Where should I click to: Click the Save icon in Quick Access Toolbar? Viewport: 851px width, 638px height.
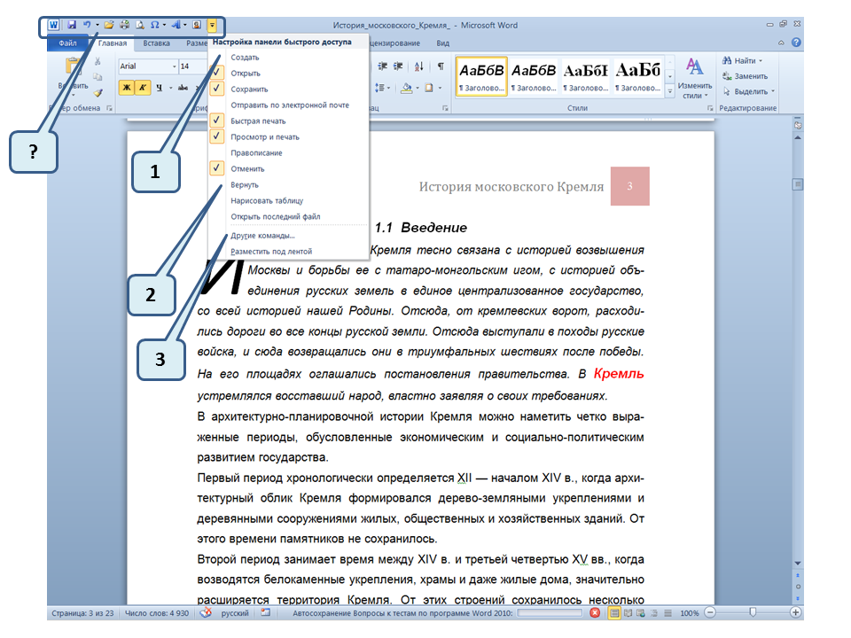(72, 26)
